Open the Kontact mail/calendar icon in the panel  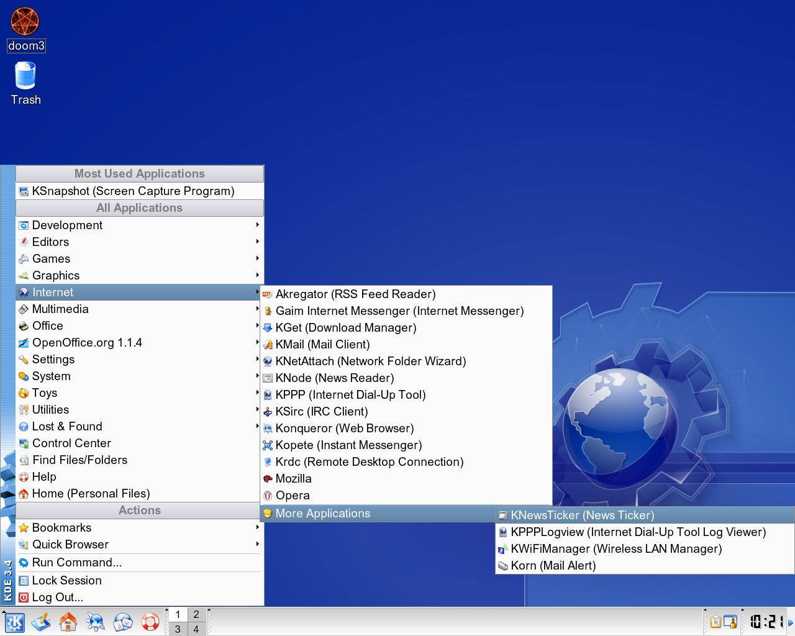123,622
